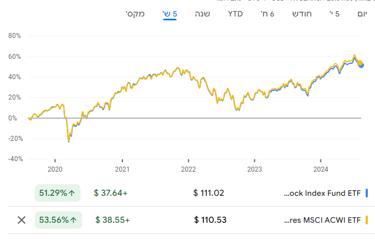Click the up arrow beside 53.56%
Screen dimensions: 375x242
[72, 220]
